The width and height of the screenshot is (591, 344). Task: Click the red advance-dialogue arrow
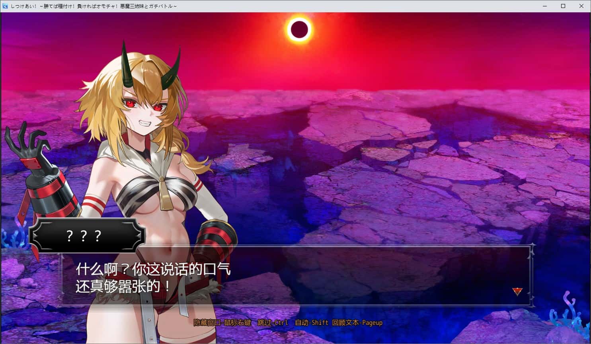click(x=517, y=291)
